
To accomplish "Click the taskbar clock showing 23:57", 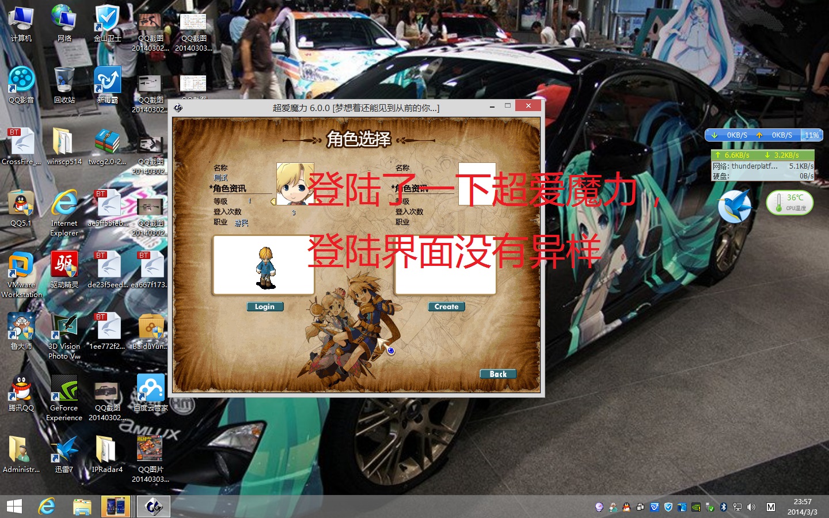I will (x=802, y=506).
